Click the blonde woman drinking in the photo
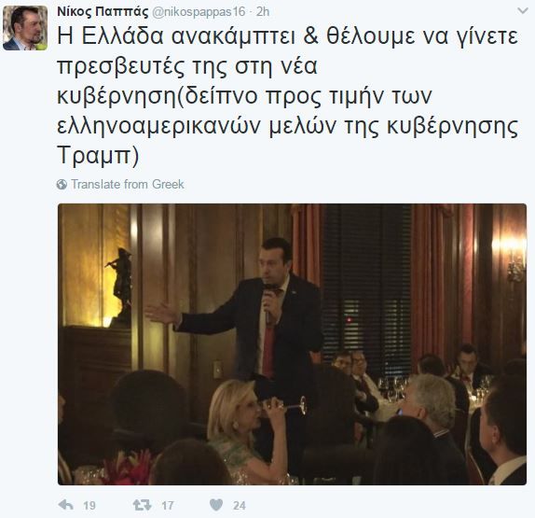Screen dimensions: 535x518 point(246,430)
